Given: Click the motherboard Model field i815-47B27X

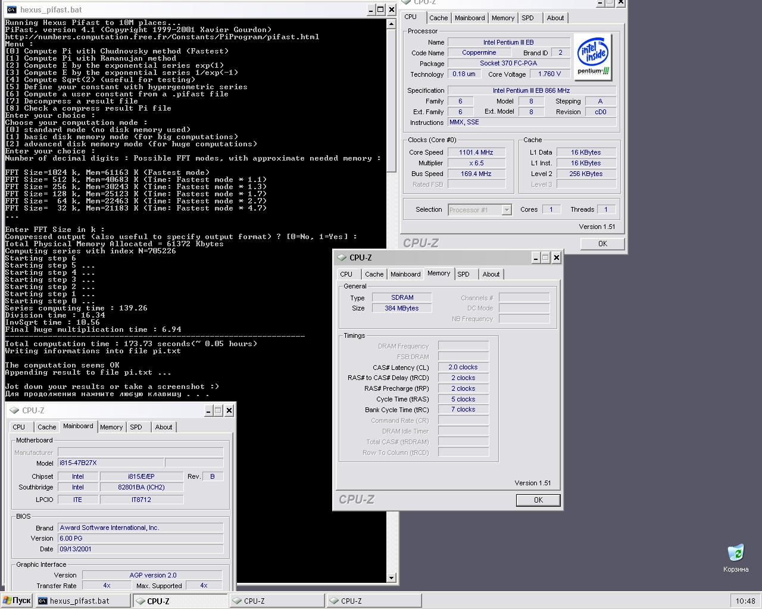Looking at the screenshot, I should (110, 463).
